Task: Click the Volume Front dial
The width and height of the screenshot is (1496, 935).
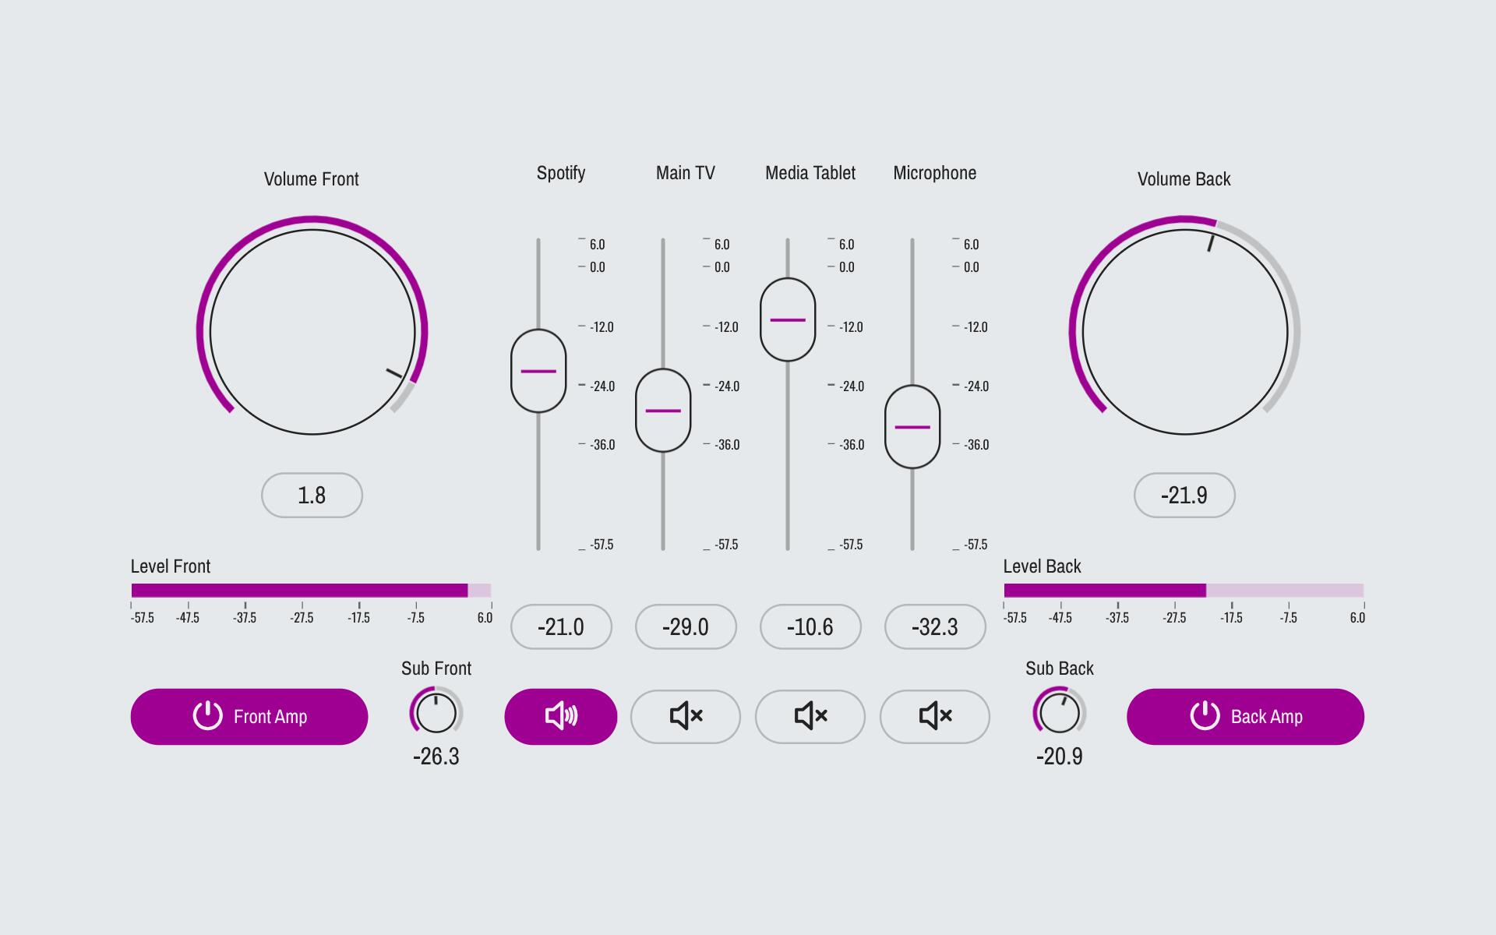Action: (x=312, y=332)
